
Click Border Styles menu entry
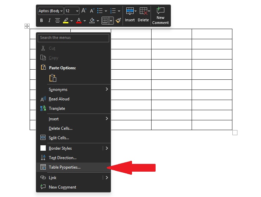point(70,148)
